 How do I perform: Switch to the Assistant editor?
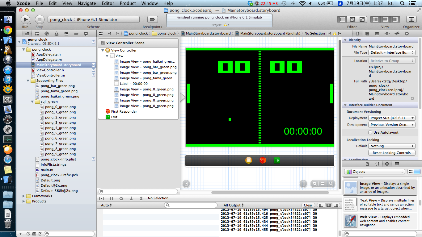tap(352, 19)
